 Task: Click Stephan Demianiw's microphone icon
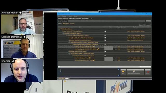coord(24,37)
